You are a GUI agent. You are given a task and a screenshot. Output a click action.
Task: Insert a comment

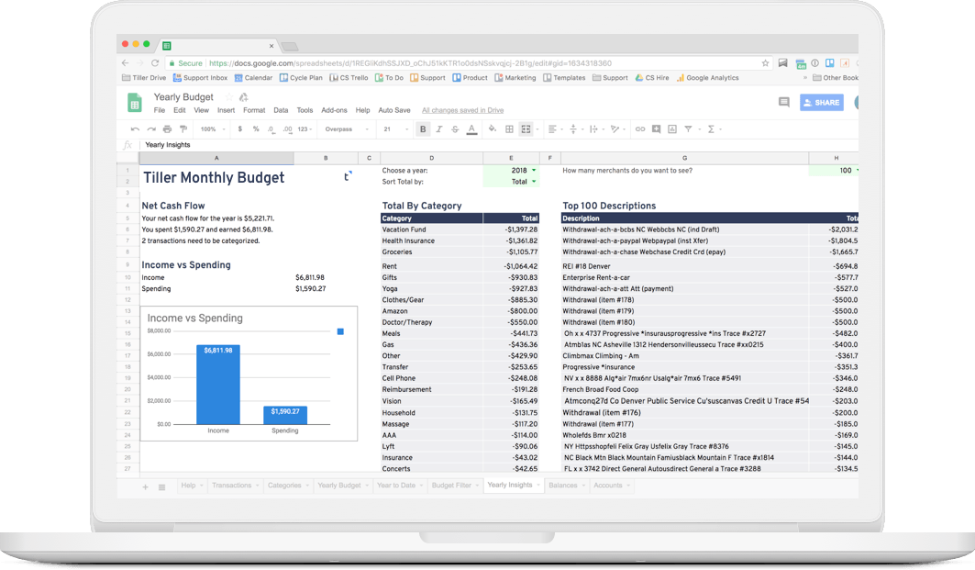(x=656, y=129)
